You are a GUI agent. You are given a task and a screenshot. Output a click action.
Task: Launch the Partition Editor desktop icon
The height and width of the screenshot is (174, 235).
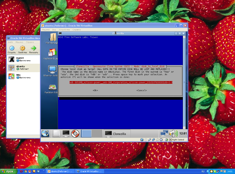tap(51, 89)
